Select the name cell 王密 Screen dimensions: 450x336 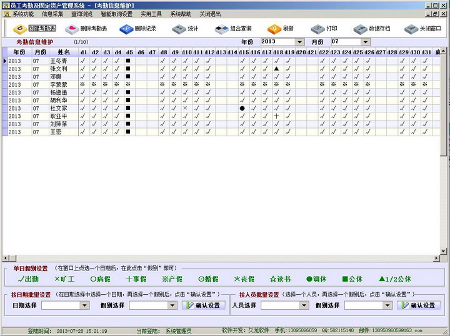click(64, 132)
